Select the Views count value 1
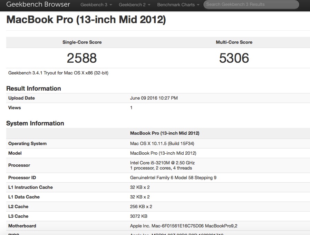310x235 pixels. [131, 108]
